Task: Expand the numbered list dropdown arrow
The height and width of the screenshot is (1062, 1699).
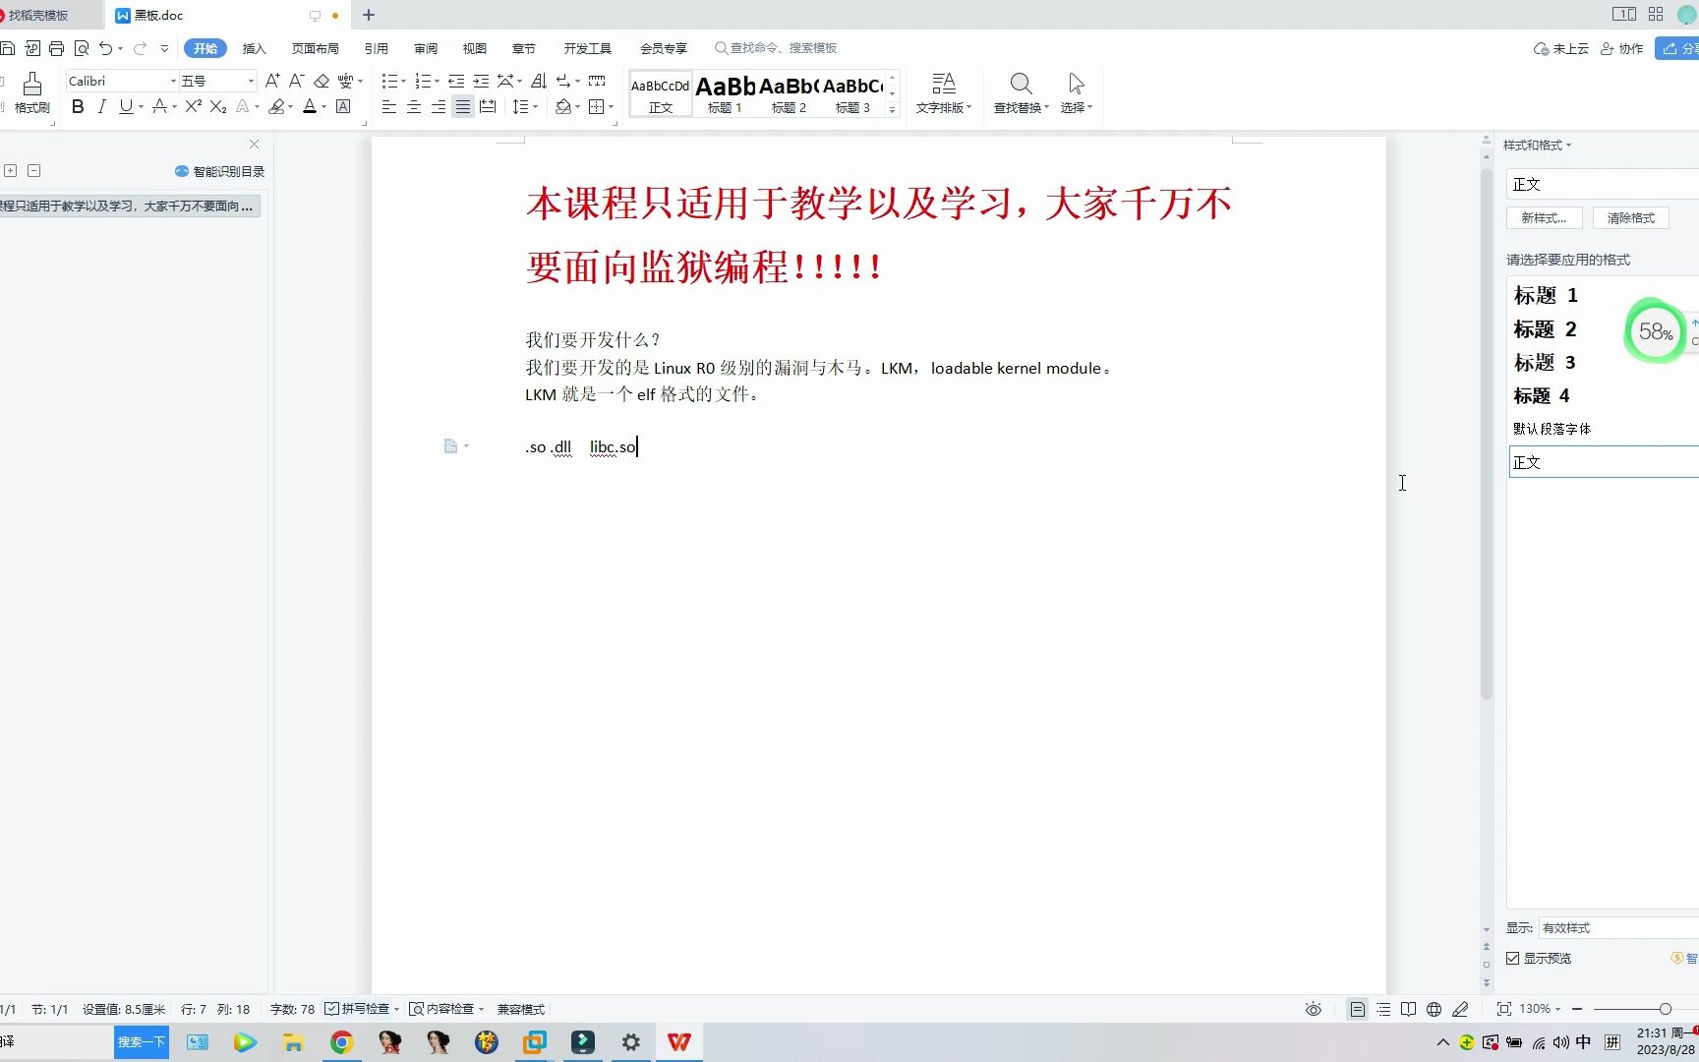Action: [437, 82]
